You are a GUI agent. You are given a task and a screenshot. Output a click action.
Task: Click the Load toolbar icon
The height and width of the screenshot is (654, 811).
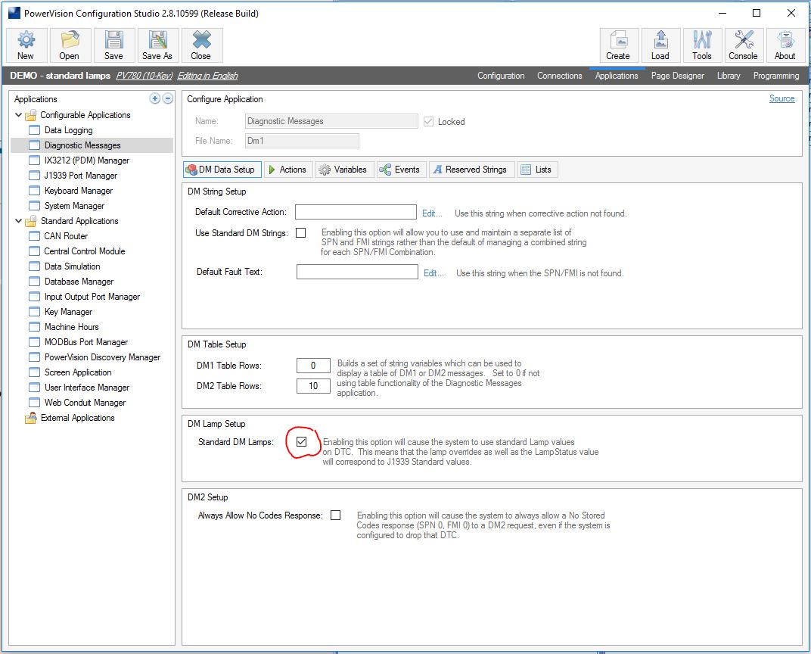pos(660,40)
